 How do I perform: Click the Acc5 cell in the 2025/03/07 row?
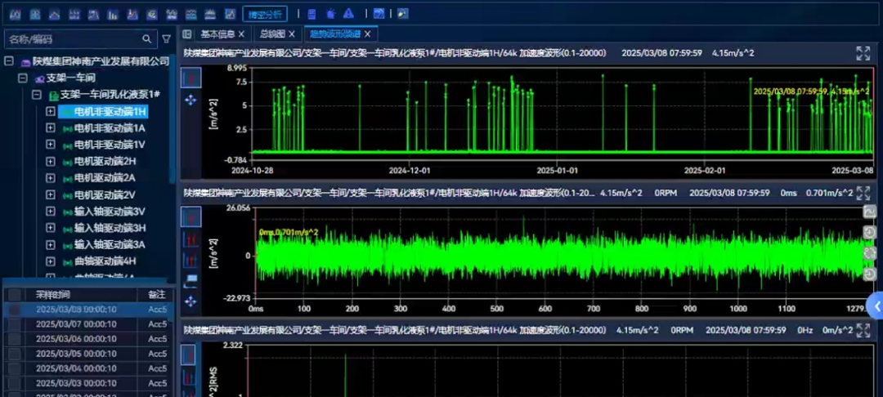point(158,324)
